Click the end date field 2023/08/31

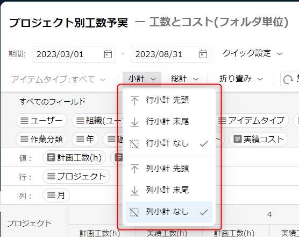(171, 54)
